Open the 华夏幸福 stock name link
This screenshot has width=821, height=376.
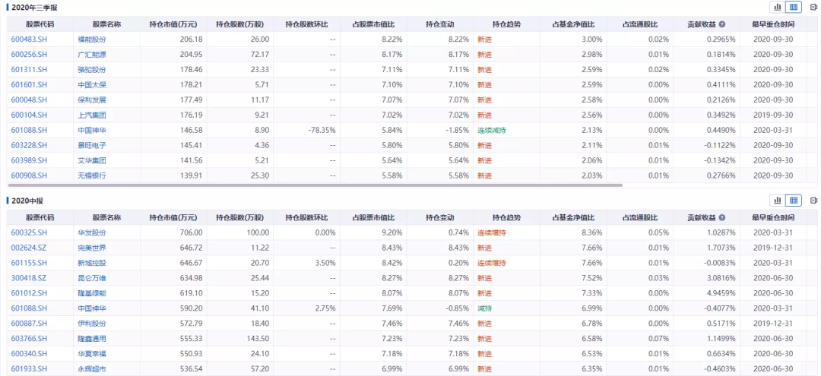[x=92, y=353]
